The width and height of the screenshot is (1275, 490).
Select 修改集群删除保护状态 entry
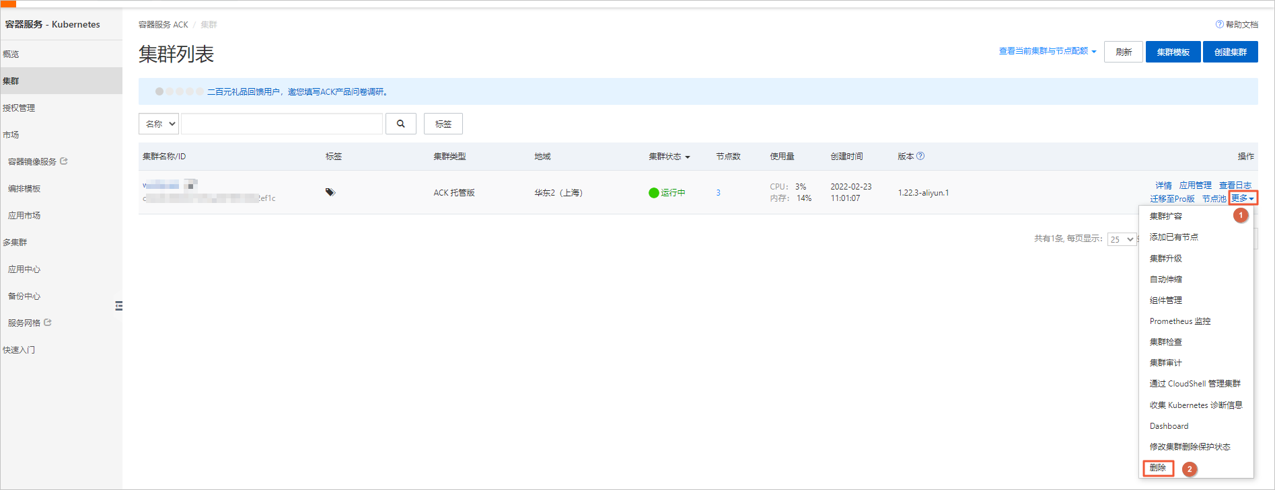(x=1190, y=447)
